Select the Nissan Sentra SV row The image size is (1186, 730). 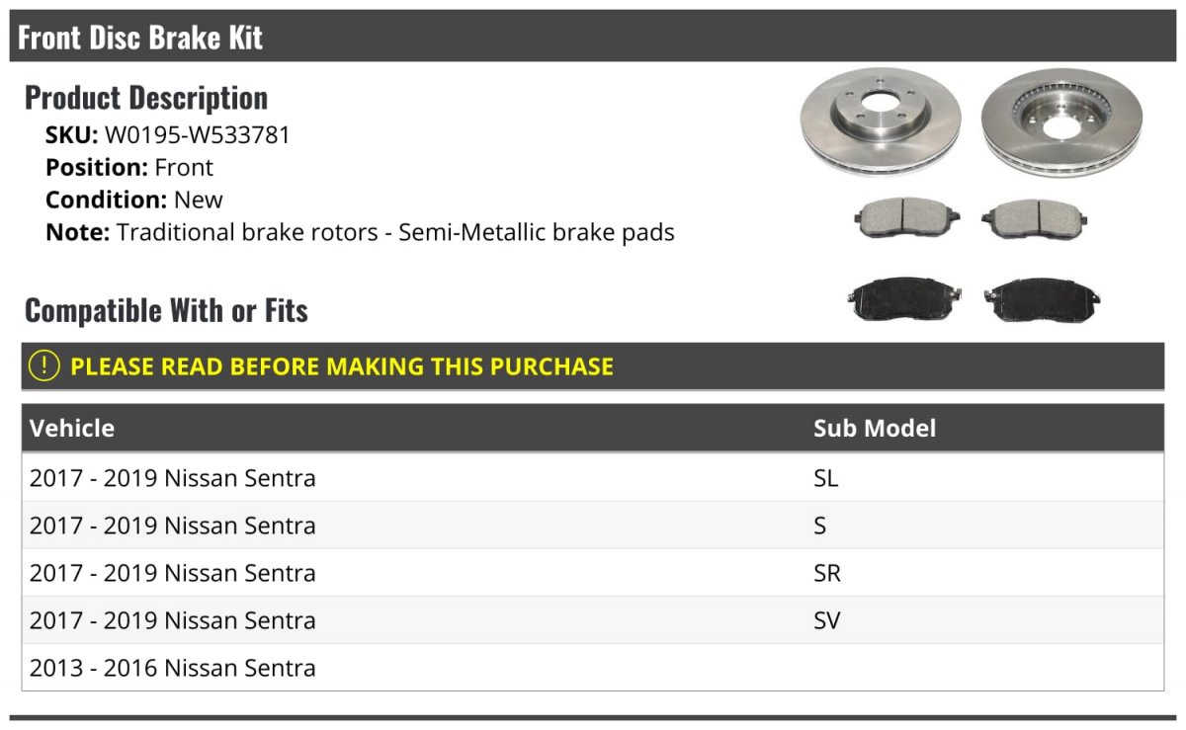tap(593, 620)
